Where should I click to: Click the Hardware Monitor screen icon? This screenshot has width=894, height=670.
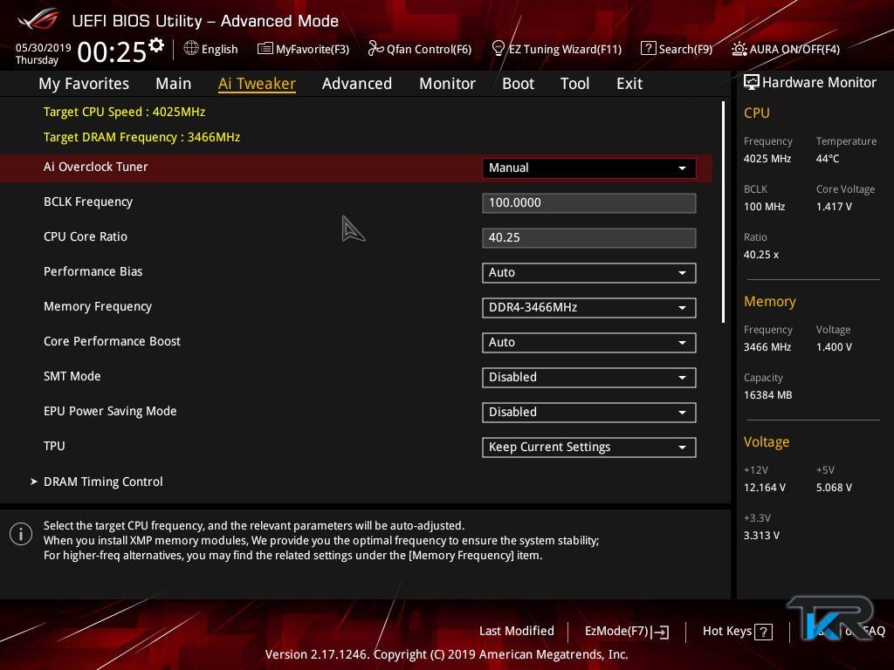click(752, 83)
